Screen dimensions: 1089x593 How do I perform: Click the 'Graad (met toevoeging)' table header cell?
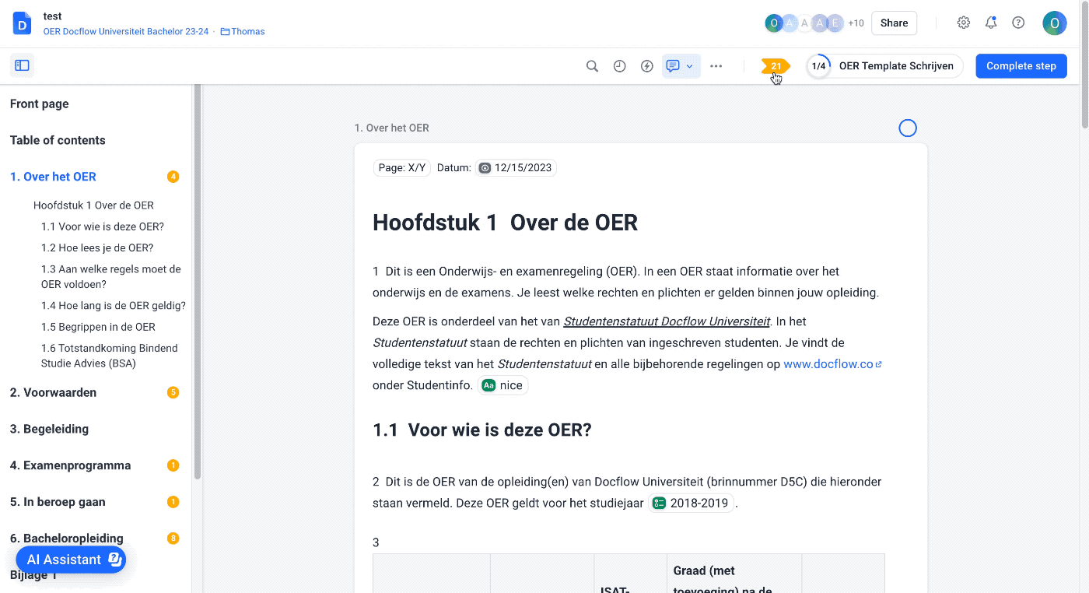coord(734,574)
